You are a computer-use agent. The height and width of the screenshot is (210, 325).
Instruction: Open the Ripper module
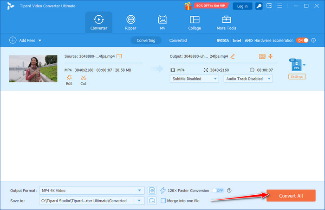131,22
